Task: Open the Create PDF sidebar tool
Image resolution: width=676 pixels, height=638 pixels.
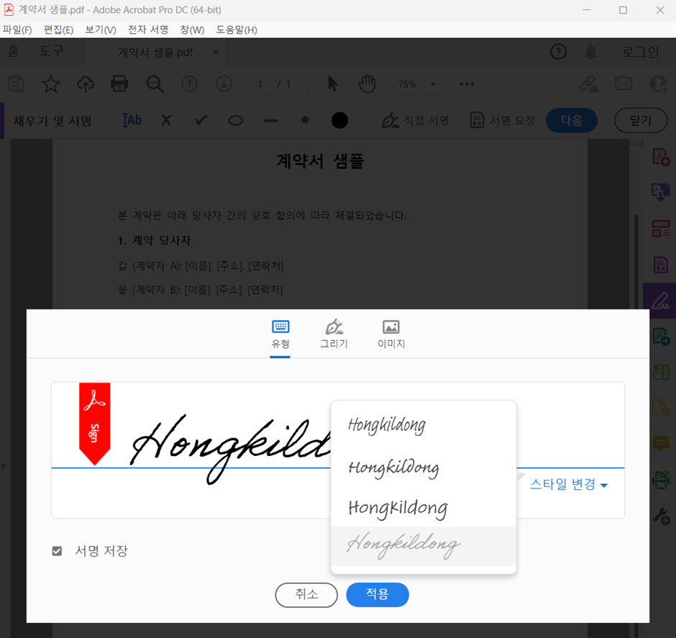Action: coord(660,157)
